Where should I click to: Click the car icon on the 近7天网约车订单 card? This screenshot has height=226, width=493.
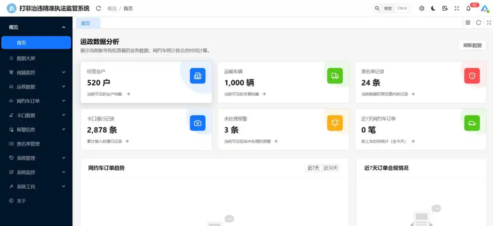pyautogui.click(x=472, y=123)
